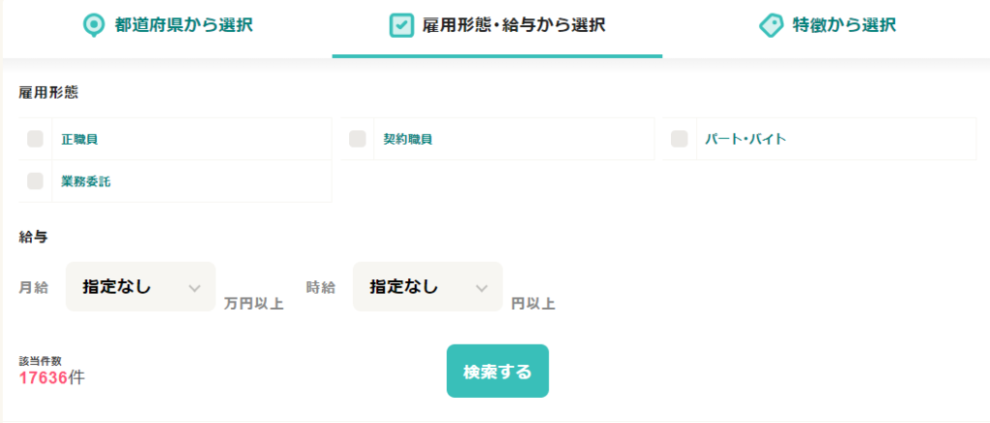Enable the 業務委託 checkbox

coord(36,181)
